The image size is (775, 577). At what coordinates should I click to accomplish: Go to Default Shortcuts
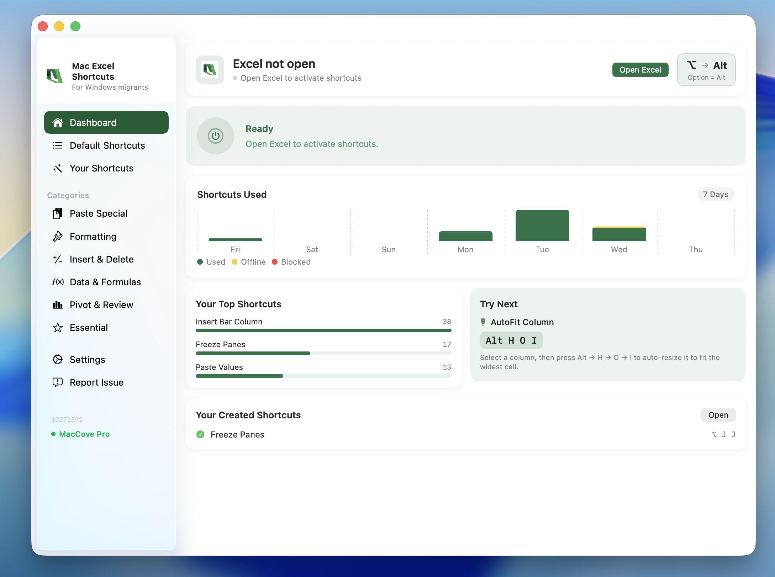tap(106, 145)
